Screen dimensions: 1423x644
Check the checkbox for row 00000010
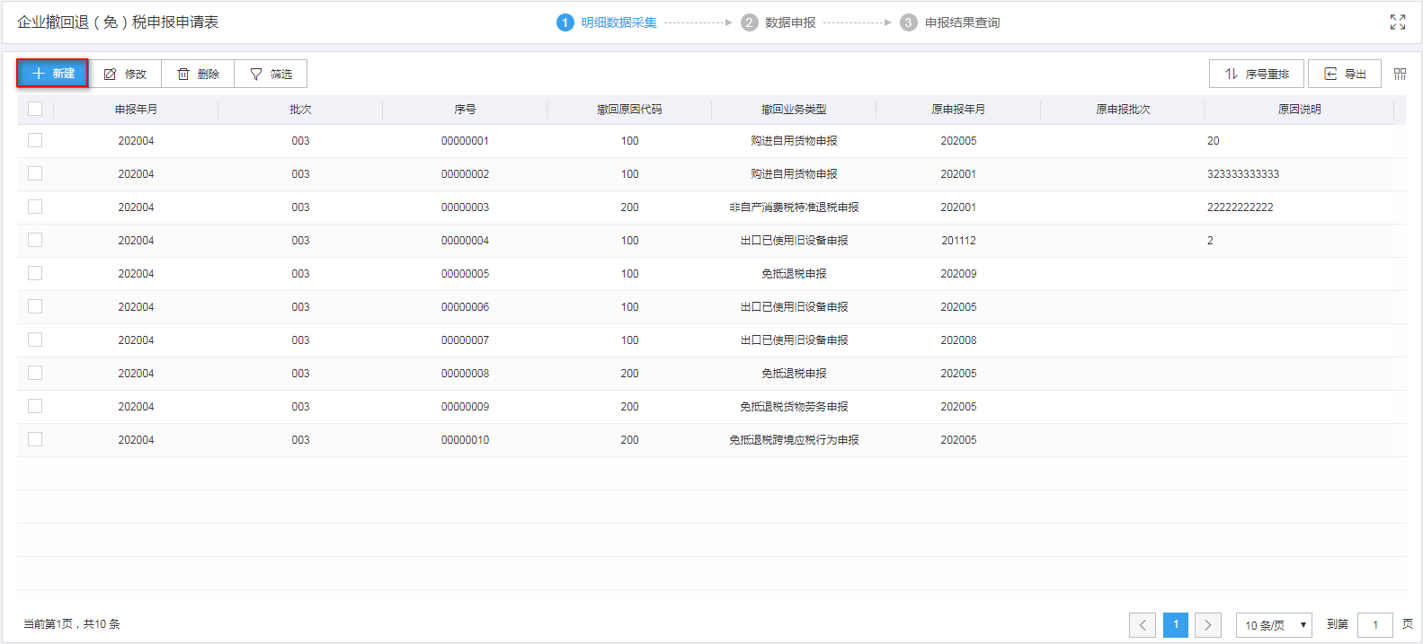pos(35,439)
